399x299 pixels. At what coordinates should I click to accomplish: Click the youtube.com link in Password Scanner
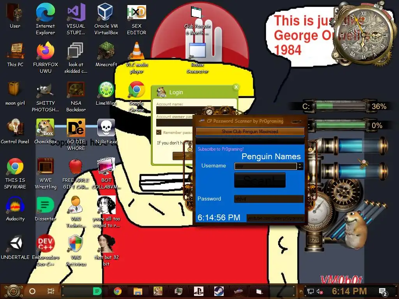[275, 218]
